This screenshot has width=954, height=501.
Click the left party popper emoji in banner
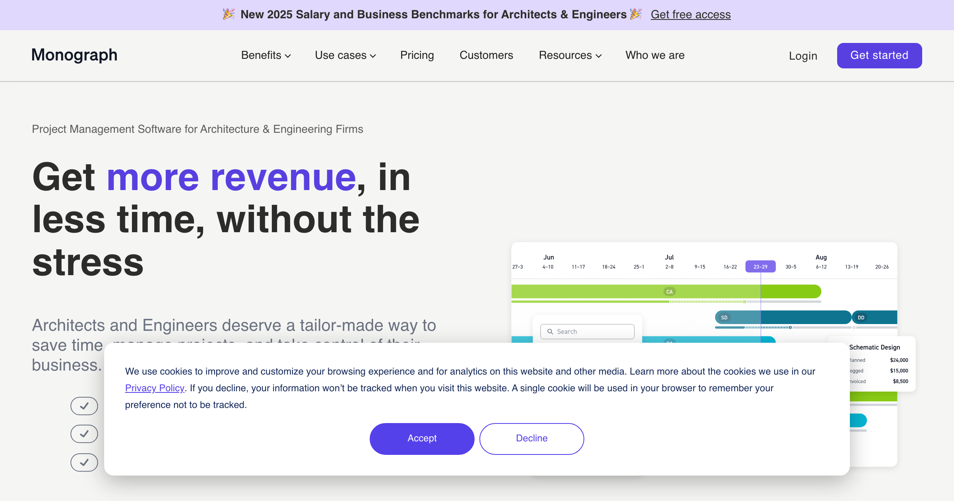pos(229,14)
